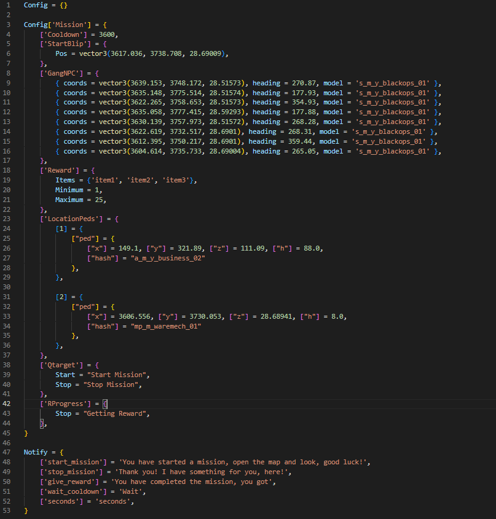
Task: Select line number 47 beside Notify
Action: (x=7, y=451)
